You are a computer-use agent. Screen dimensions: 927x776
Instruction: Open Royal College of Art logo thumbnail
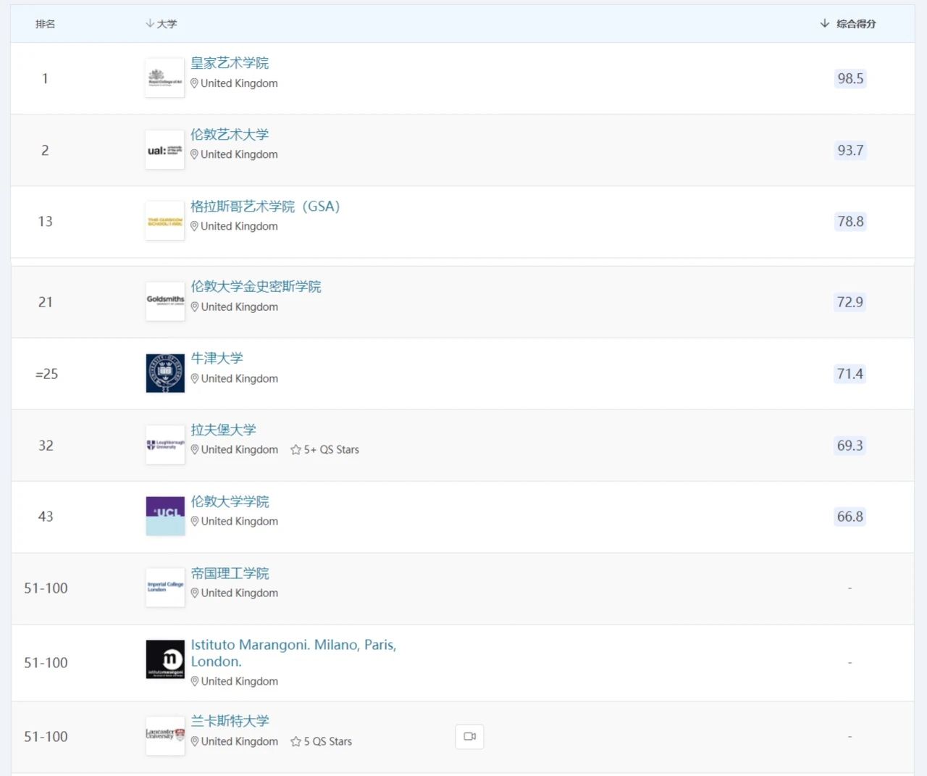165,78
